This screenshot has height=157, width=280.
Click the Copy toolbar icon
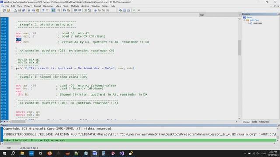tap(33, 10)
